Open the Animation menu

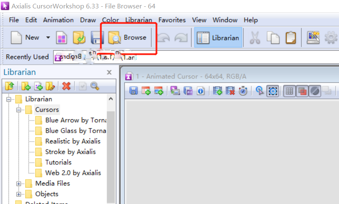59,20
